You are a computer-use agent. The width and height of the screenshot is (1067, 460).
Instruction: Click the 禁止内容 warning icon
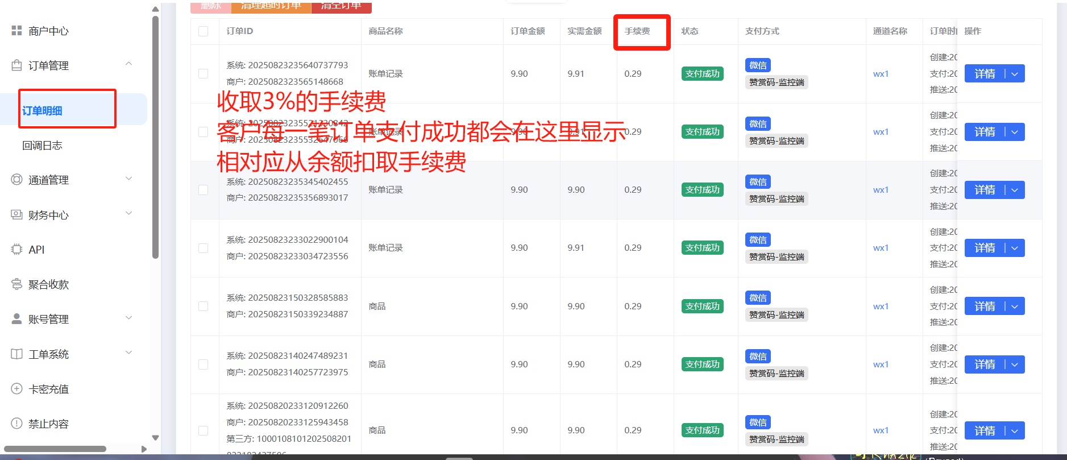tap(16, 424)
